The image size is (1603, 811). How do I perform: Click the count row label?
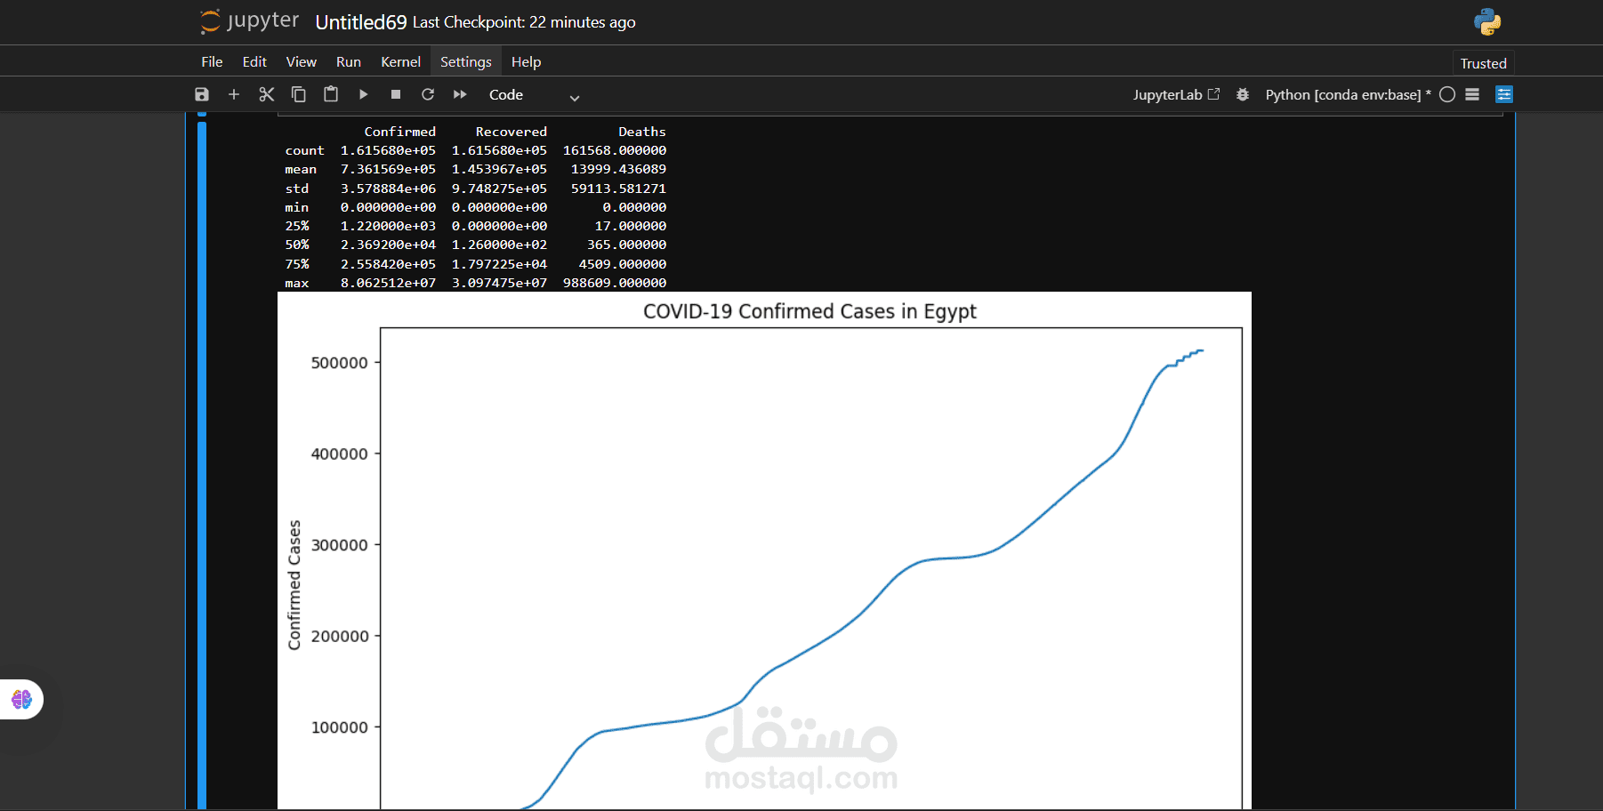coord(304,150)
